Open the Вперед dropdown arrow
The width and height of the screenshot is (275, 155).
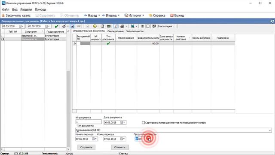click(119, 15)
